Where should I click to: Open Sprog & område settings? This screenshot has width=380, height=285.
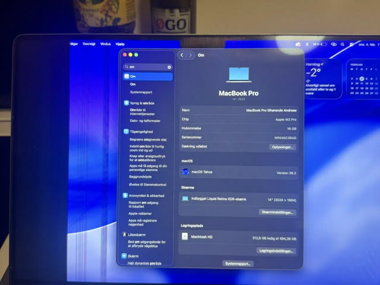tap(140, 103)
